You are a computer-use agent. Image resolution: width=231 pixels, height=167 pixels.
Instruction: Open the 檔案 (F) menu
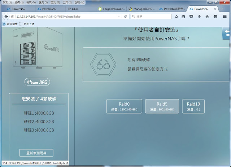[x=7, y=3]
